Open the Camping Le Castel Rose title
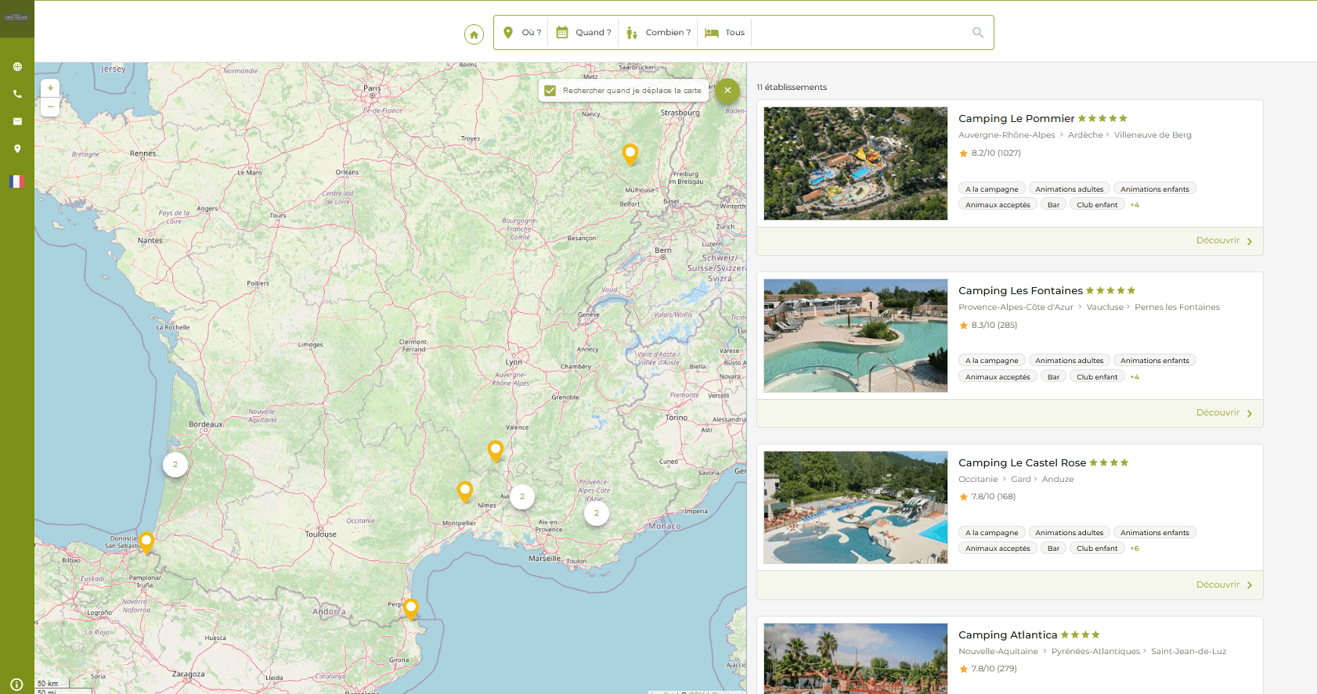The image size is (1317, 694). click(1022, 463)
